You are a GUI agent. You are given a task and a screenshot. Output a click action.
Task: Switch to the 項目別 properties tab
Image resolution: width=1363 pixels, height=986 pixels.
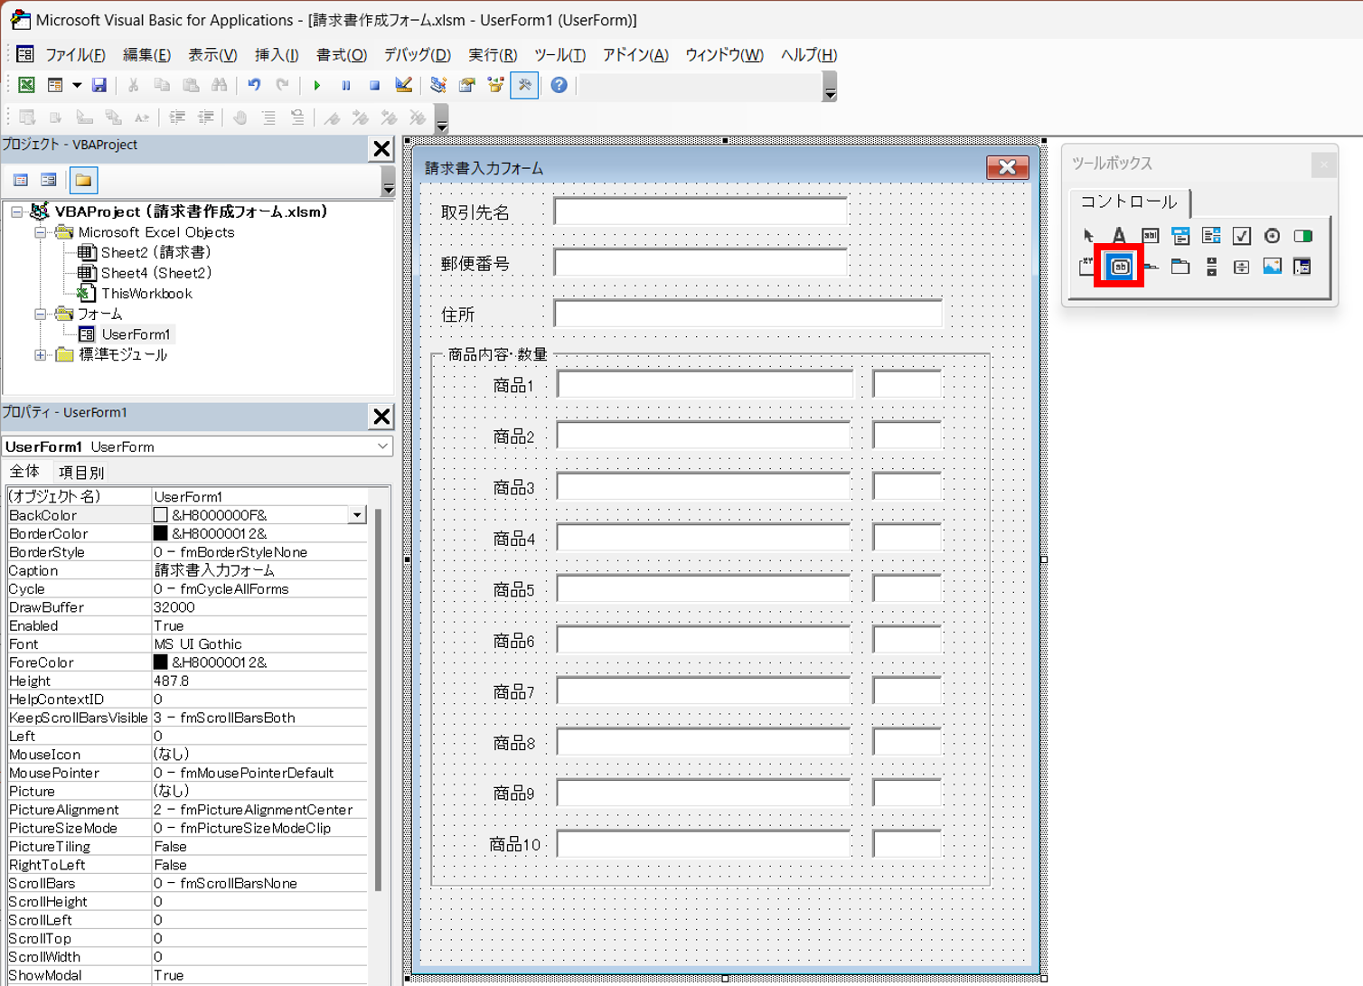[81, 472]
